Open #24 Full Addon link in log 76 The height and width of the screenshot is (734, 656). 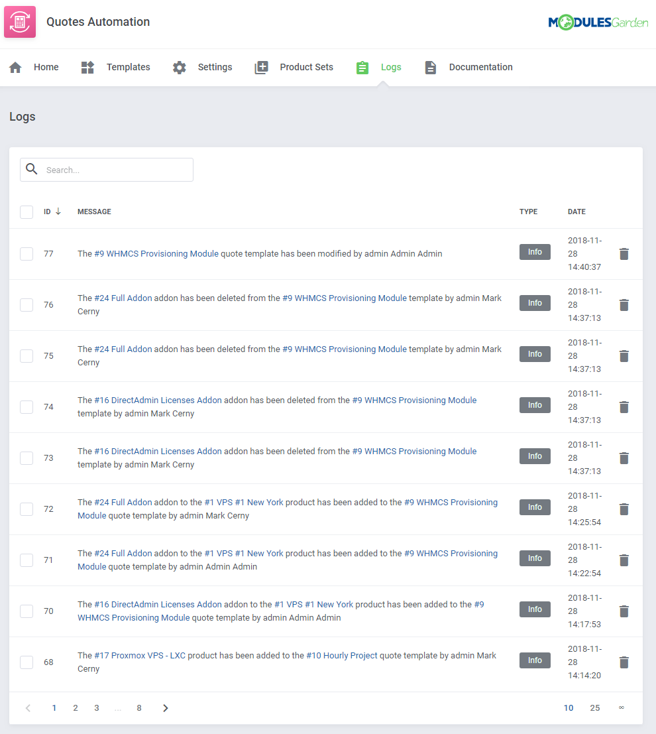(123, 298)
